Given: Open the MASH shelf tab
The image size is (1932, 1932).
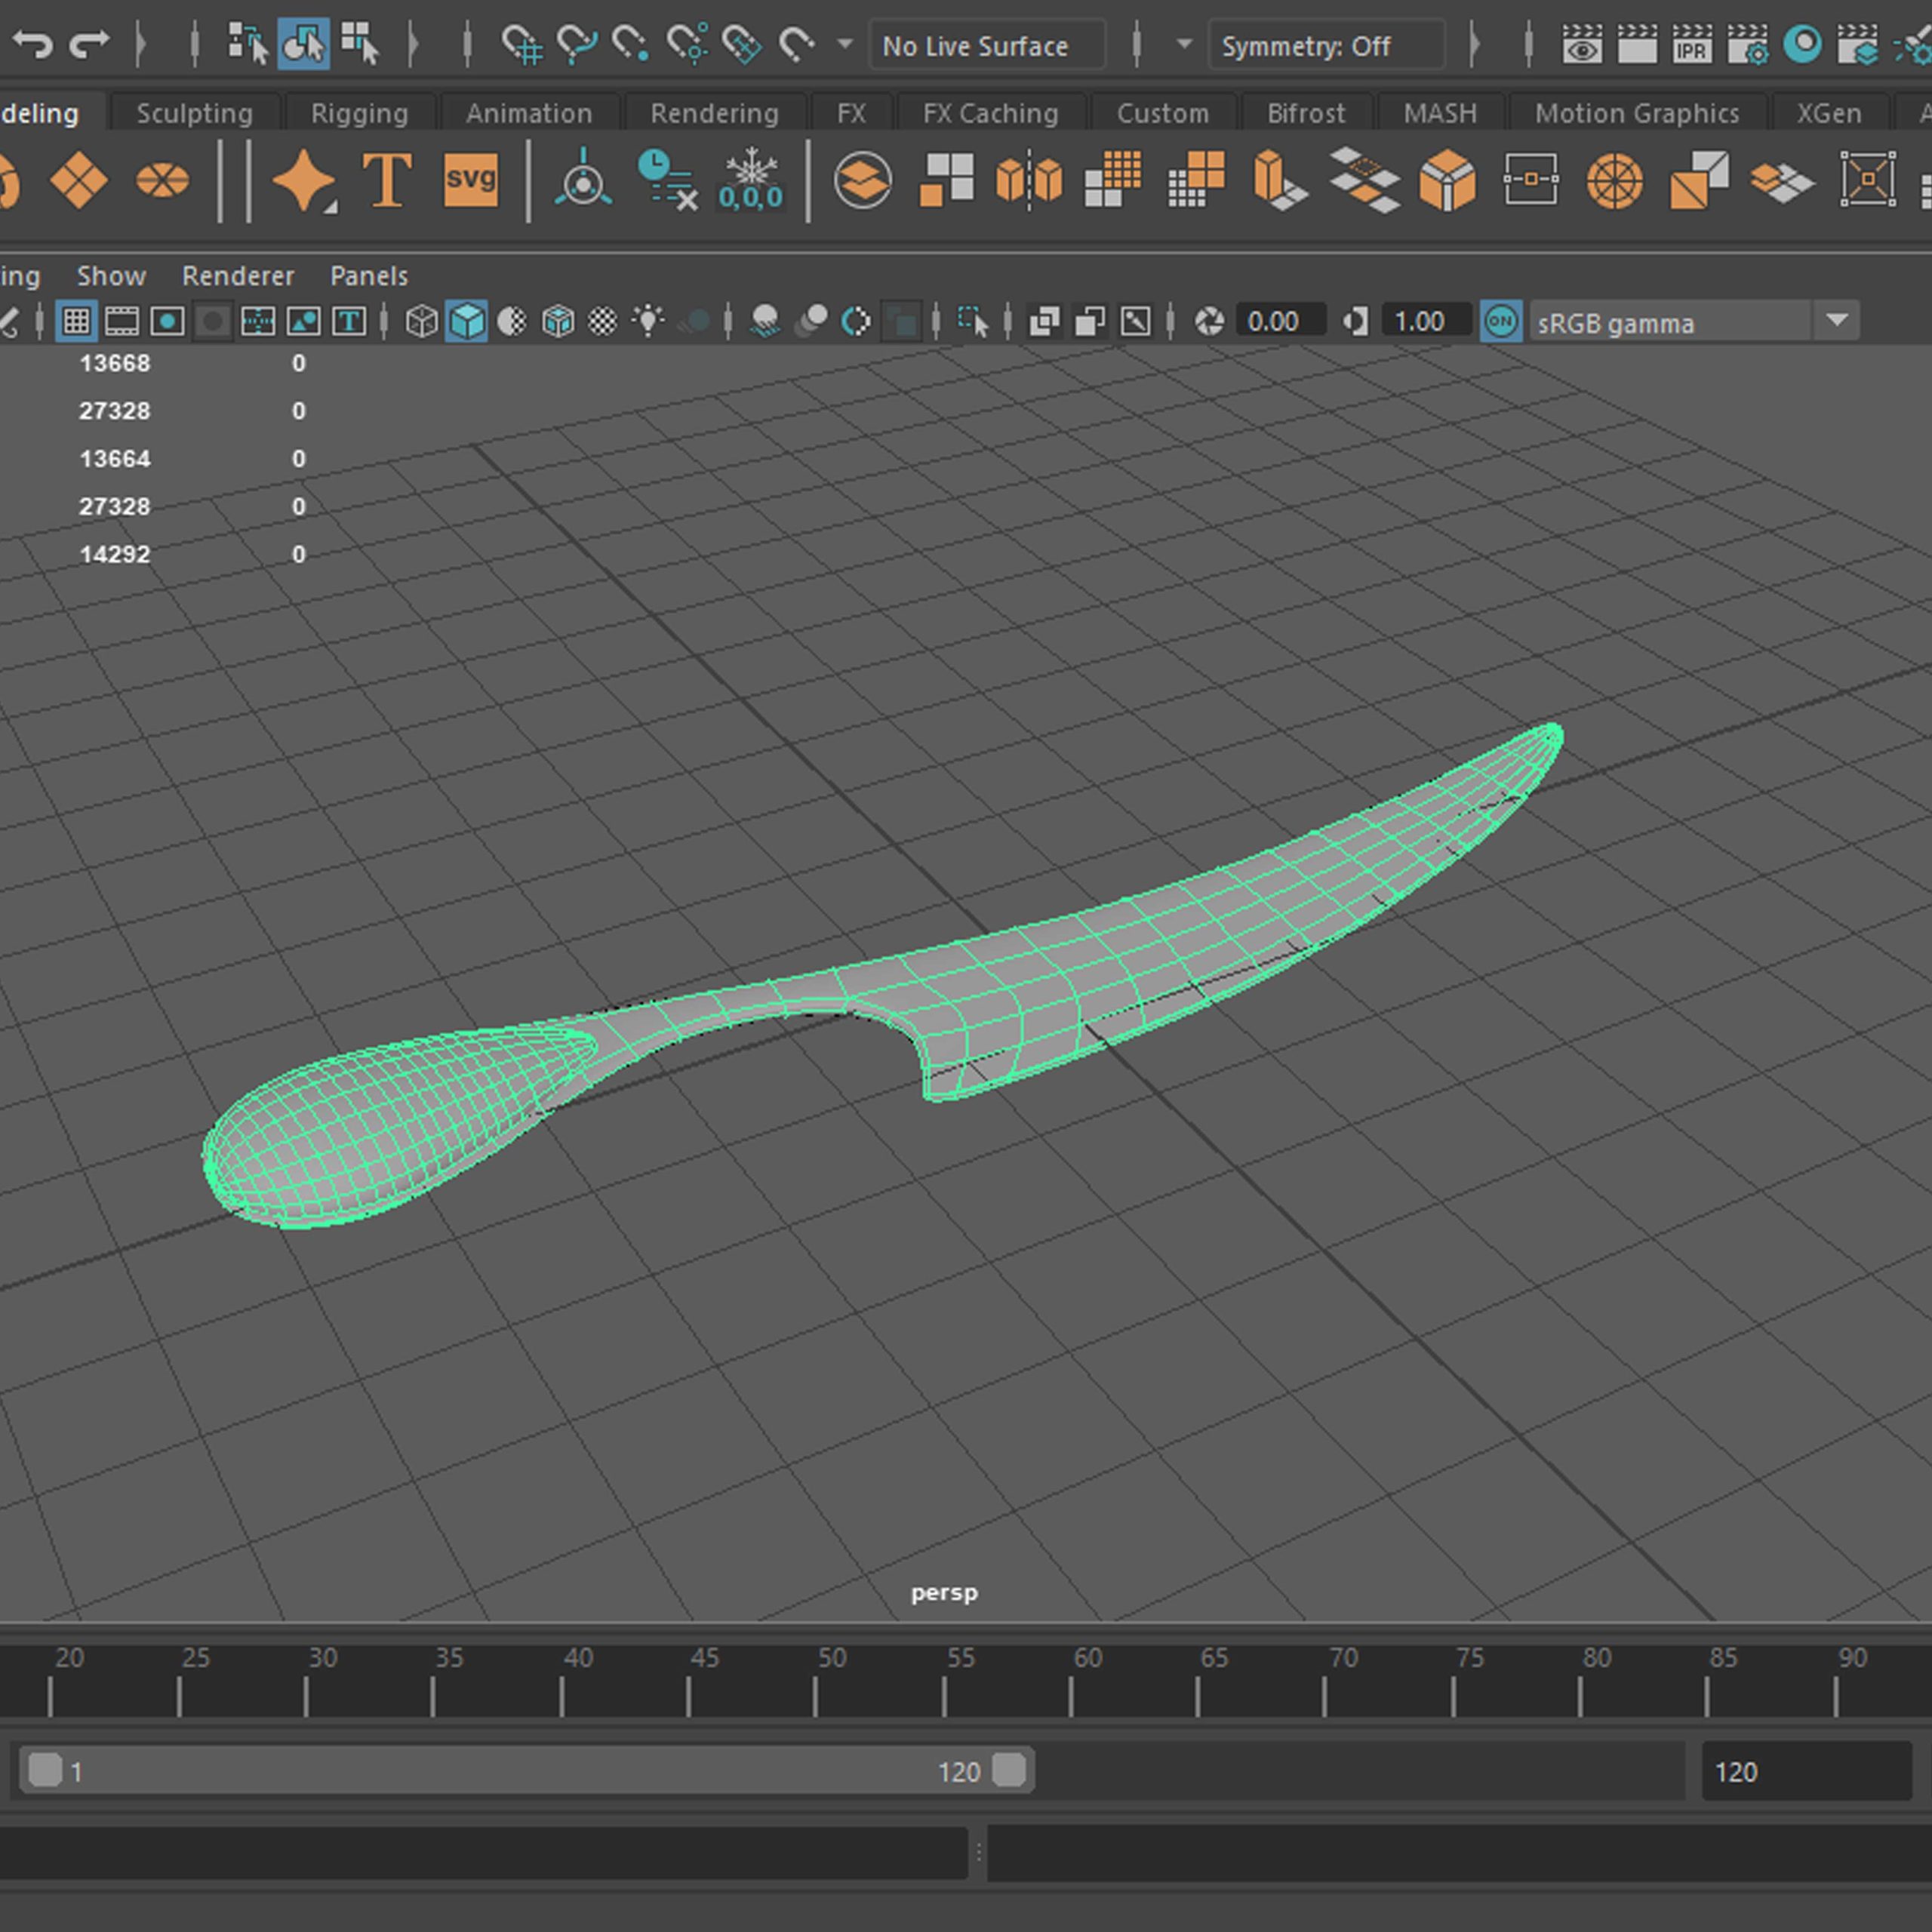Looking at the screenshot, I should tap(1440, 113).
